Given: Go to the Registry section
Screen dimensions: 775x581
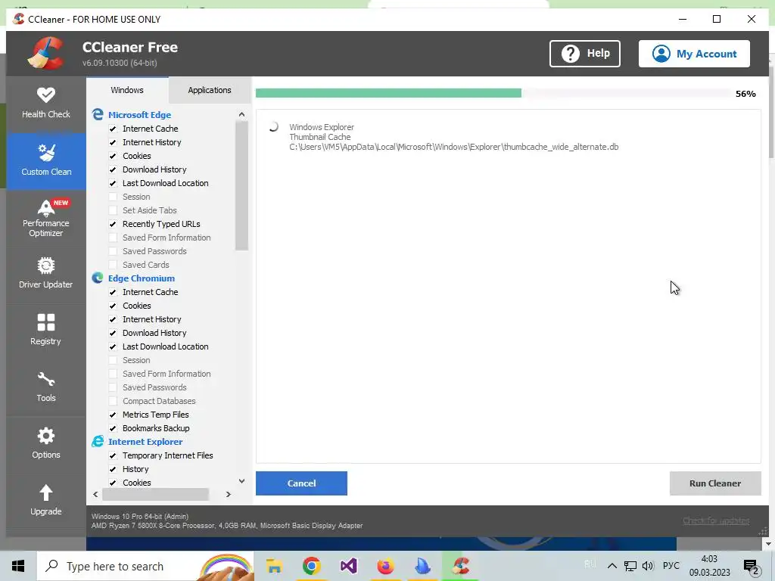Looking at the screenshot, I should pyautogui.click(x=46, y=331).
